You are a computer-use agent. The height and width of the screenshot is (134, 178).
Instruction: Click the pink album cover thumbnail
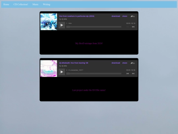pos(49,68)
